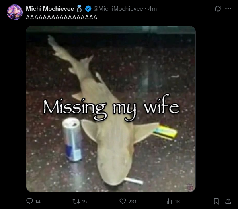This screenshot has width=238, height=209.
Task: Open the share upload arrow icon
Action: (228, 201)
